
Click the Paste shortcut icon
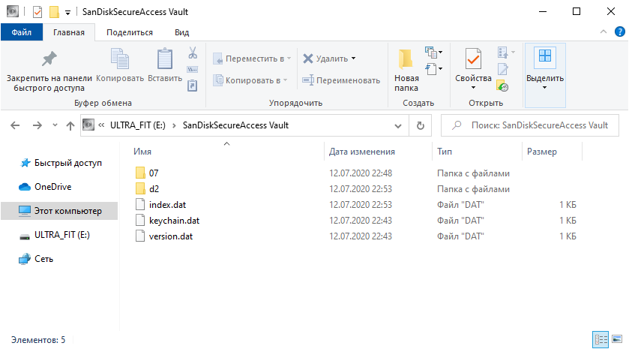point(193,86)
